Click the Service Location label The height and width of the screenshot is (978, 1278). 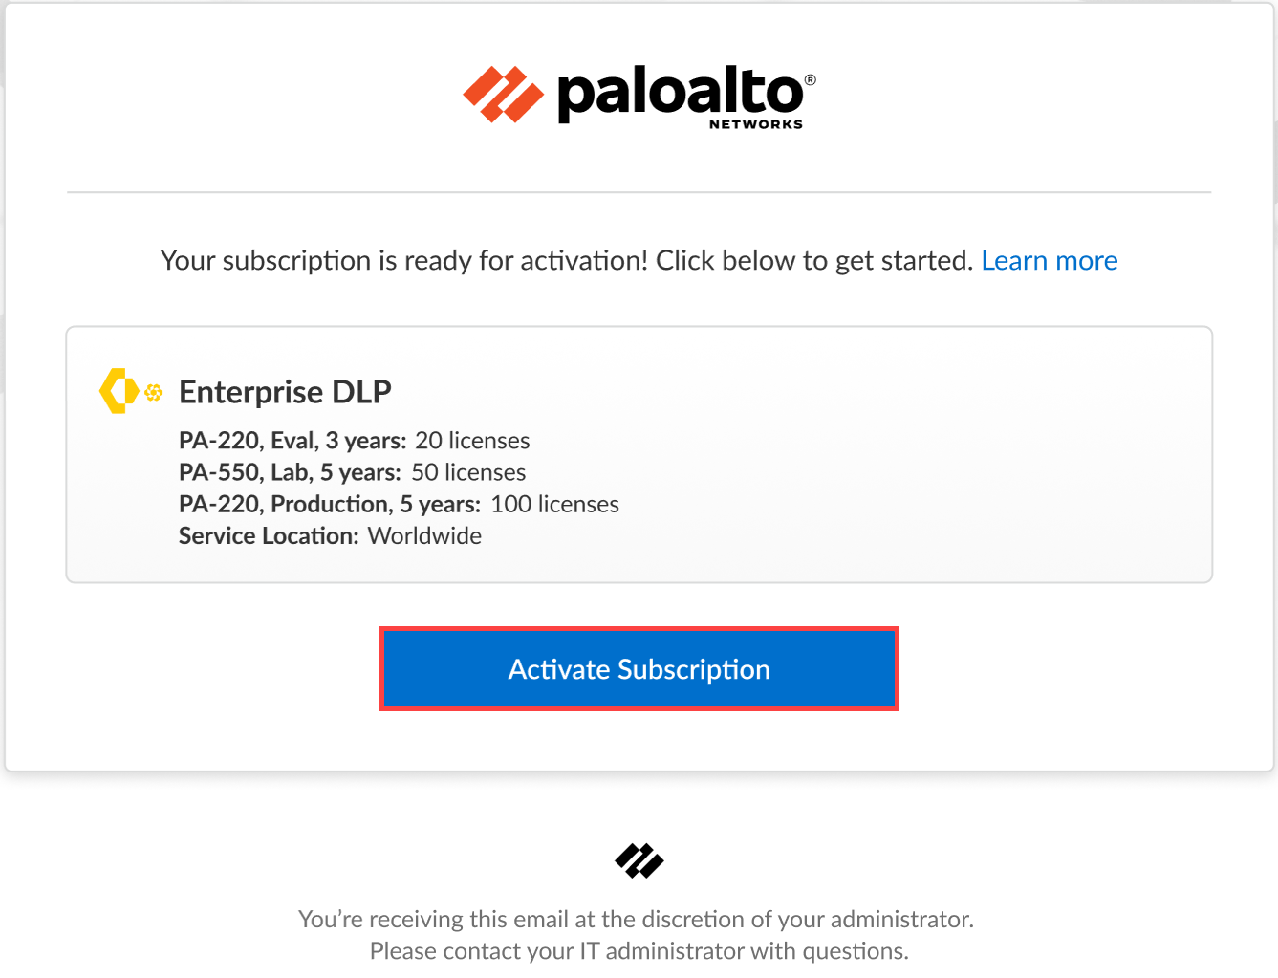click(269, 535)
